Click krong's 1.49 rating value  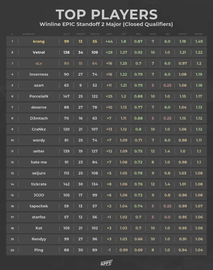click(x=199, y=41)
